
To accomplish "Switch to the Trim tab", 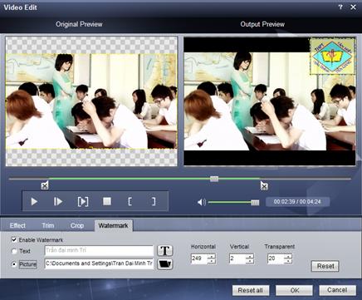I will (x=48, y=225).
